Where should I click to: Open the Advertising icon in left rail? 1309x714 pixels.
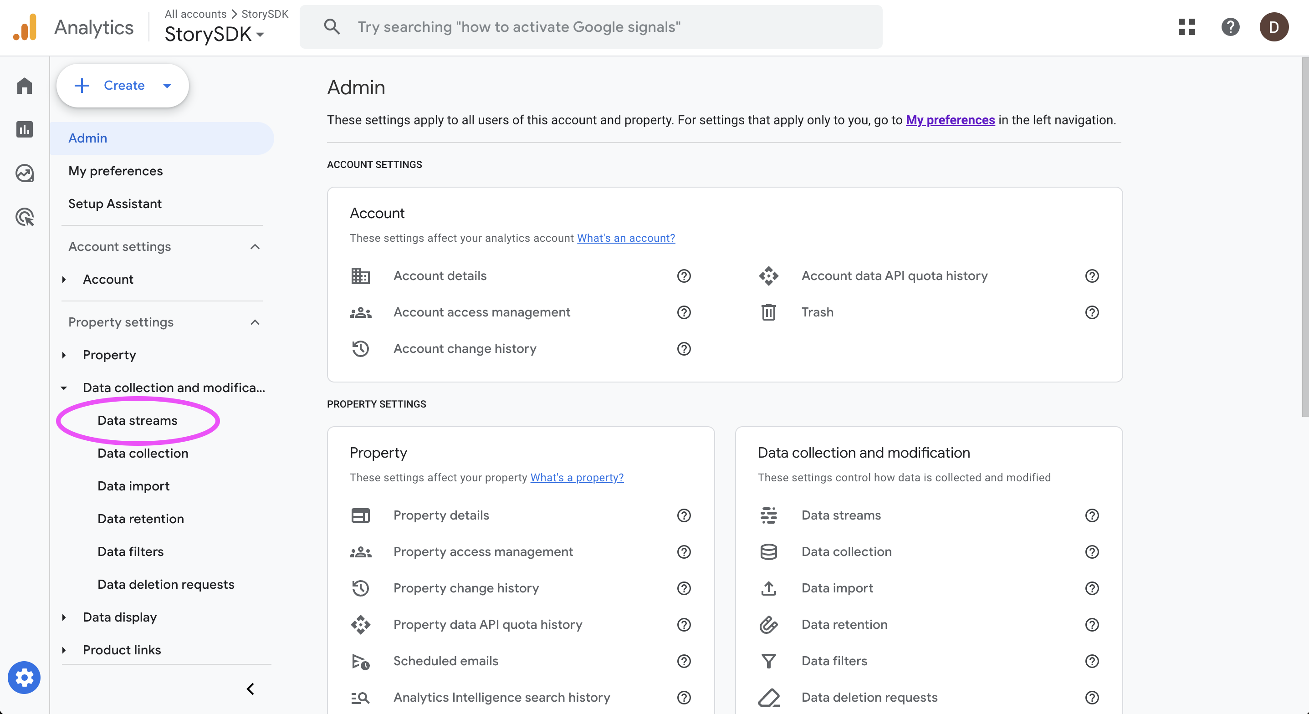pyautogui.click(x=25, y=217)
